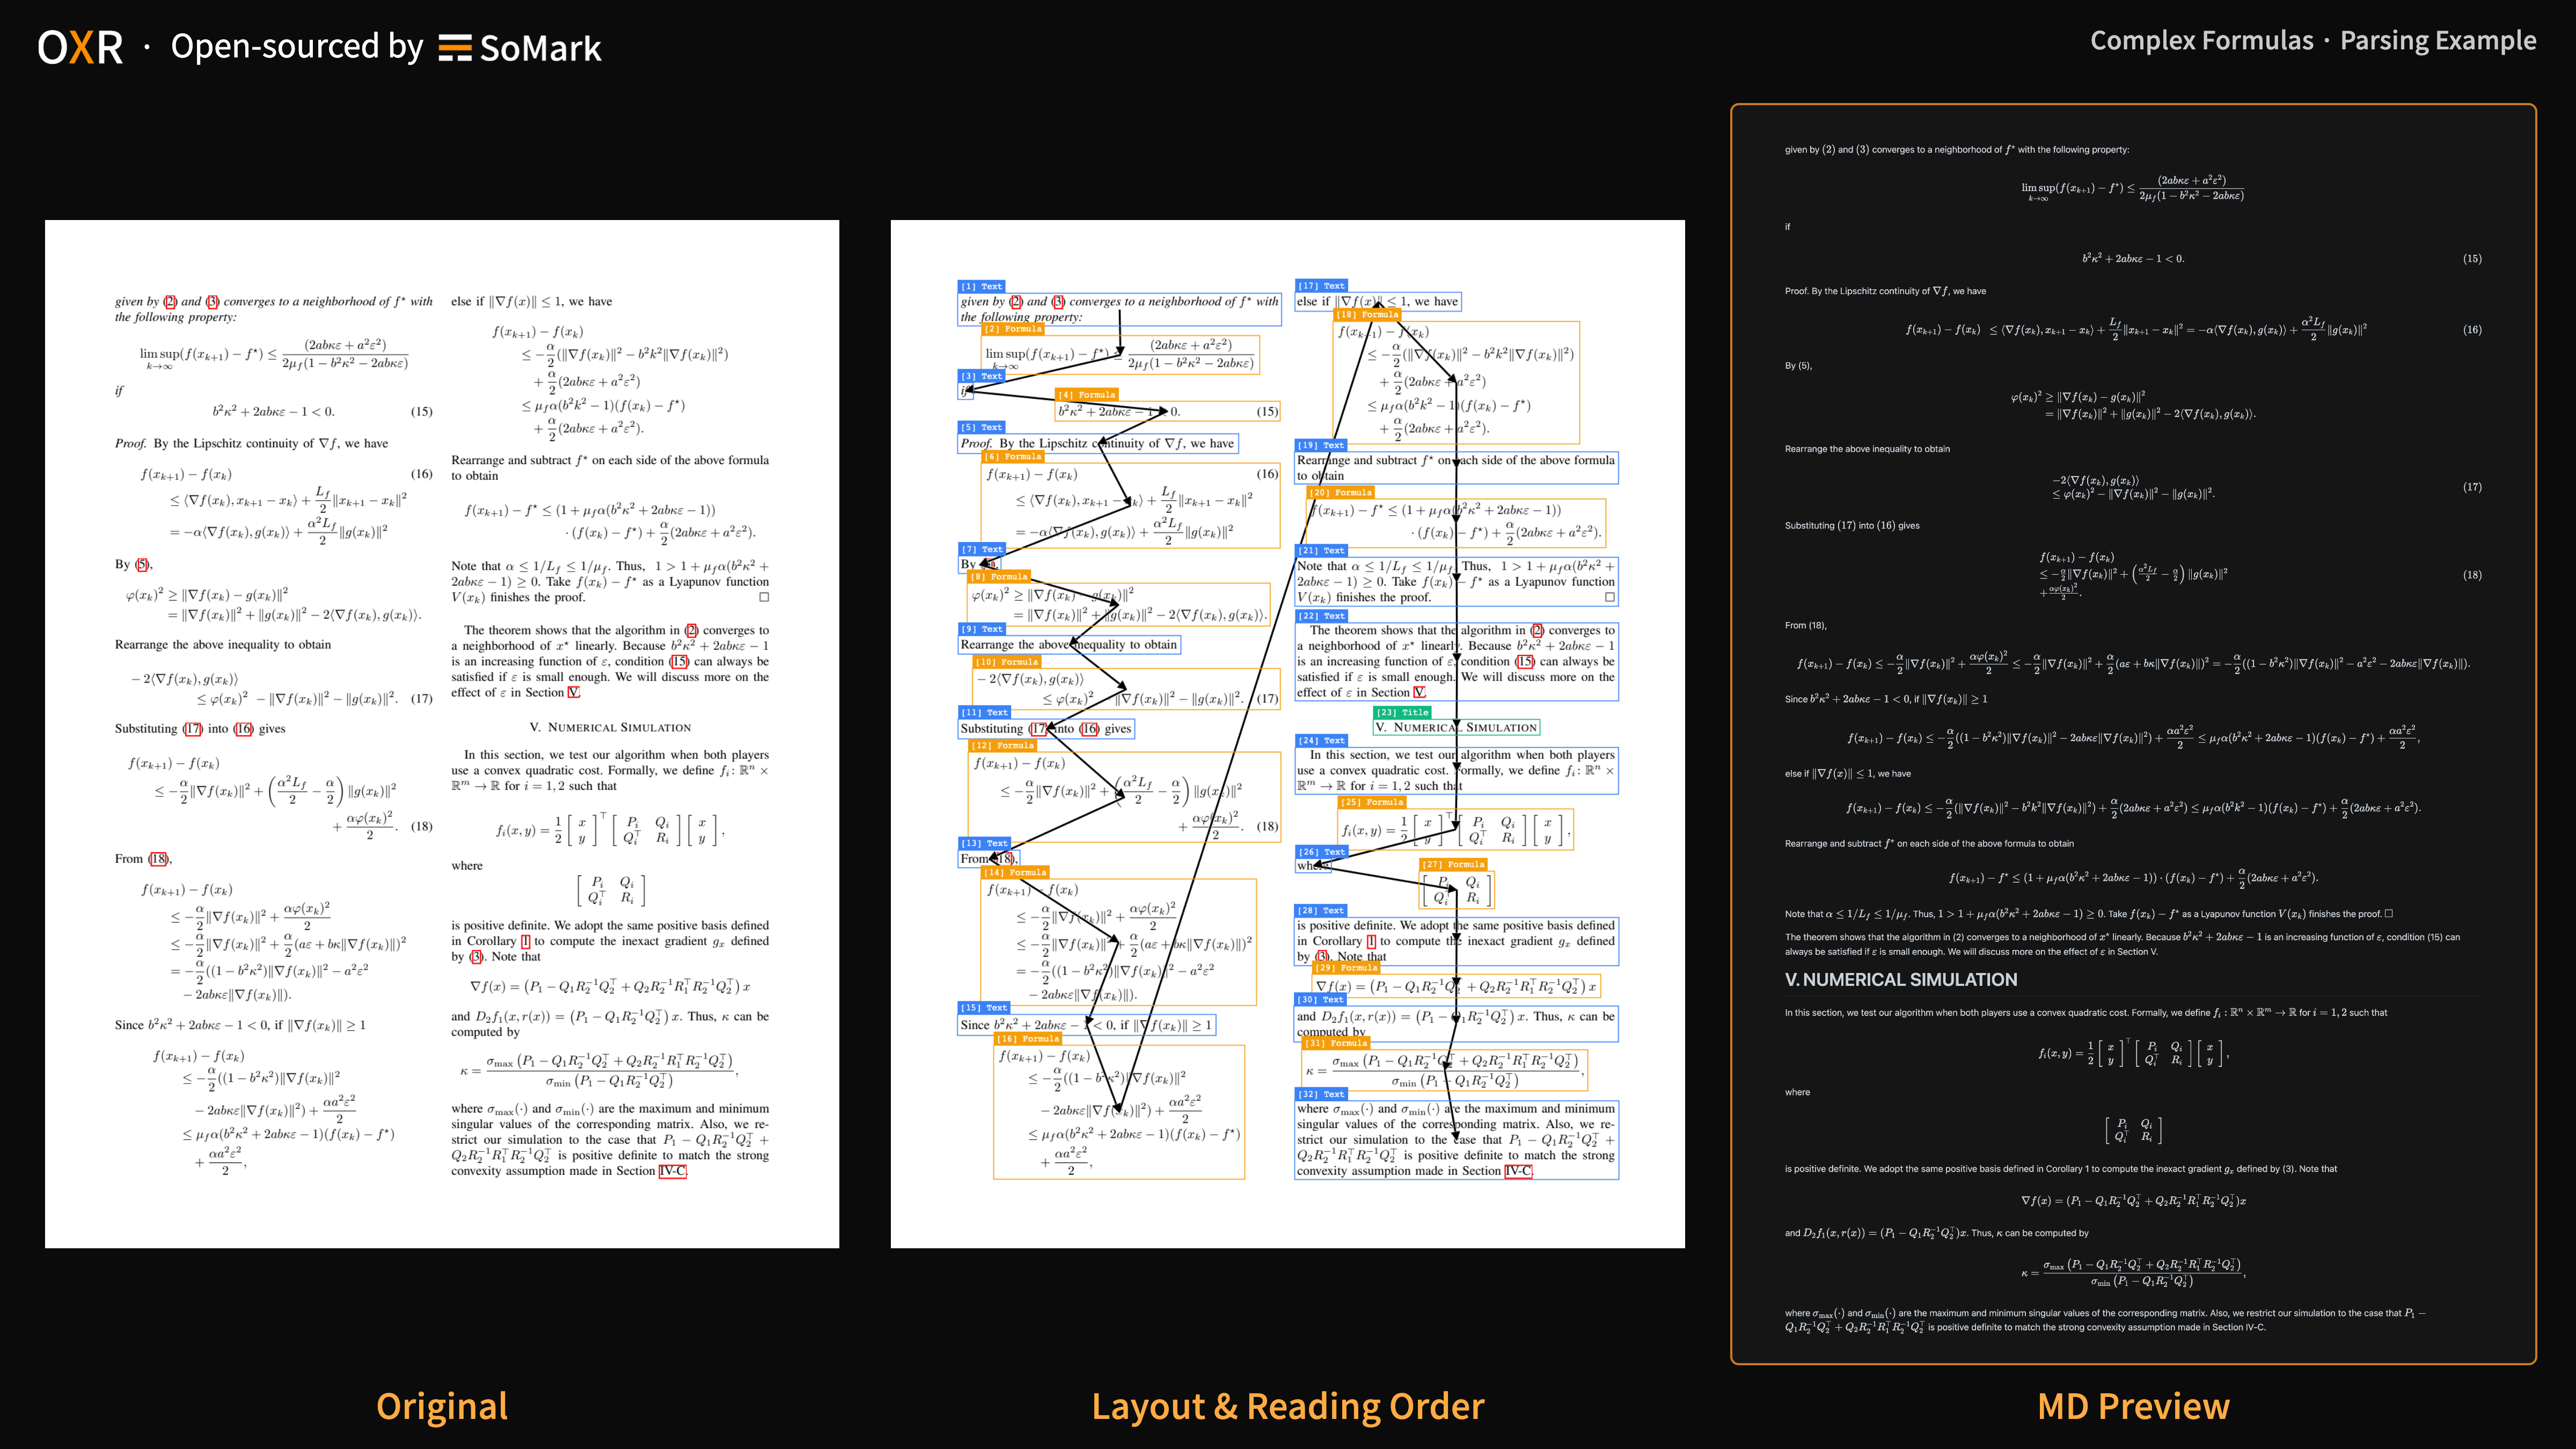This screenshot has width=2576, height=1449.
Task: Click the 'IV-C' section link in Original page
Action: tap(672, 1171)
